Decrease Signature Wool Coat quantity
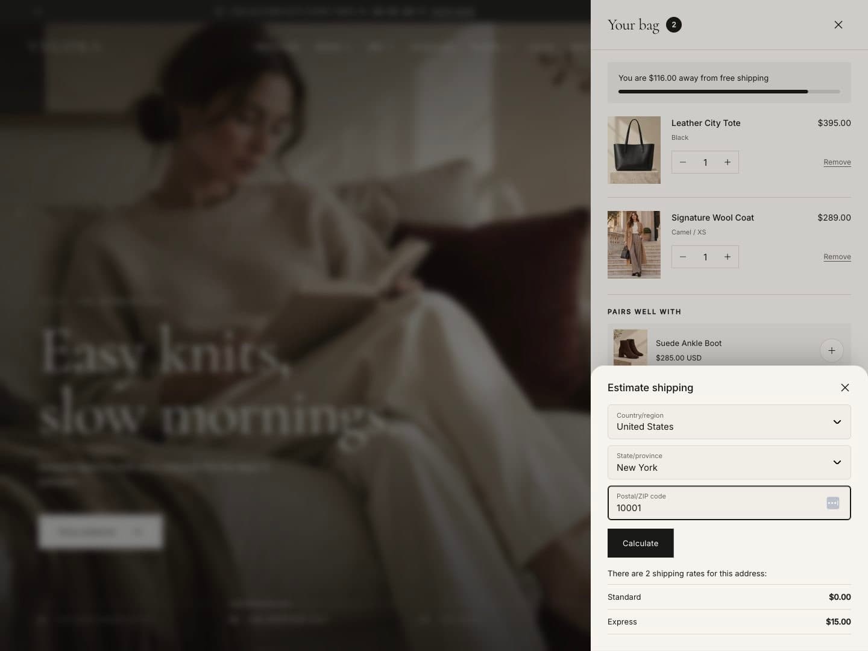Image resolution: width=868 pixels, height=651 pixels. (x=683, y=257)
